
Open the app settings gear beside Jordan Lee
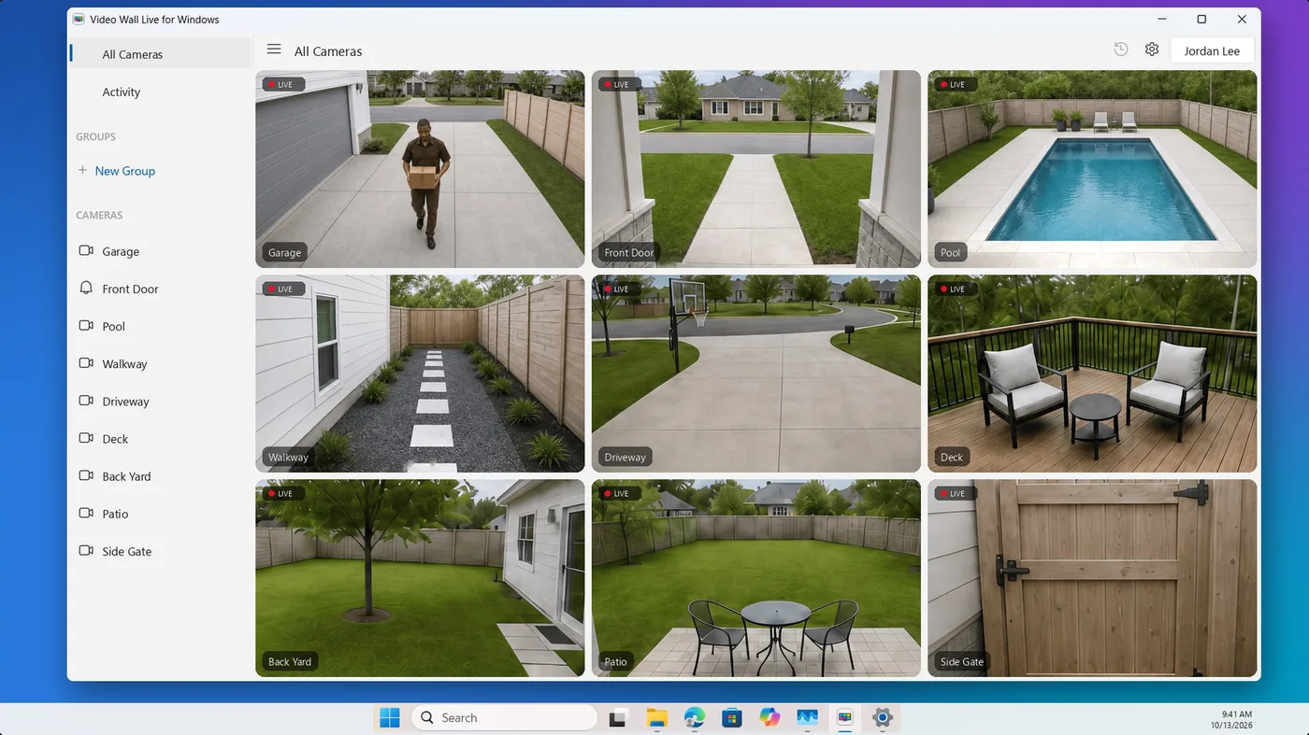(1152, 49)
